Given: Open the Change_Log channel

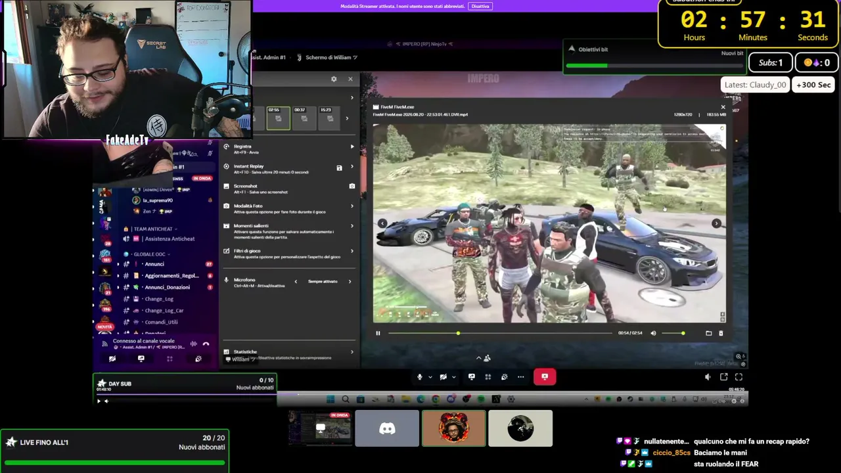Looking at the screenshot, I should click(167, 299).
